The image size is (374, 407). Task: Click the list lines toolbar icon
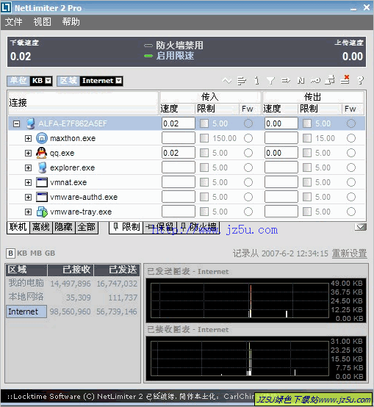coord(242,81)
